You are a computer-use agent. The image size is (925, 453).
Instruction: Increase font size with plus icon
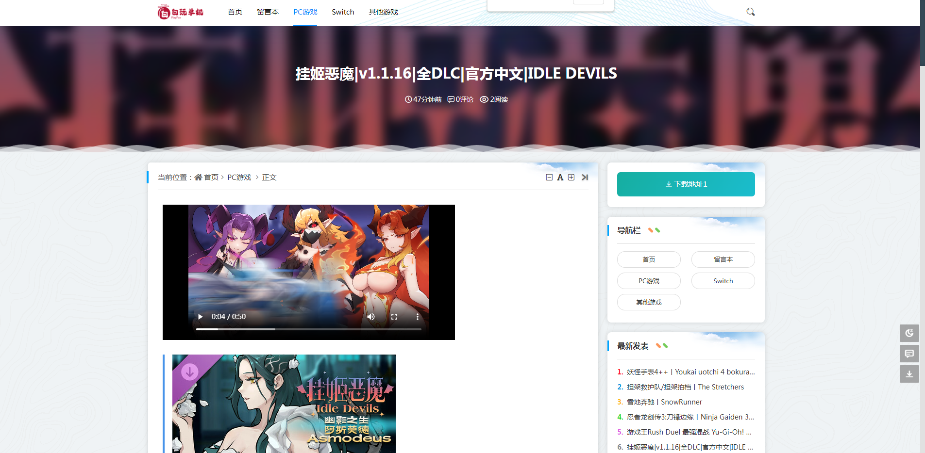click(572, 178)
